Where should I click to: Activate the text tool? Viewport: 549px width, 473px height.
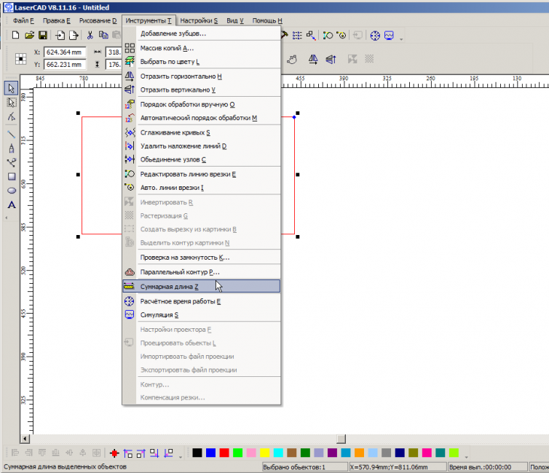point(12,204)
